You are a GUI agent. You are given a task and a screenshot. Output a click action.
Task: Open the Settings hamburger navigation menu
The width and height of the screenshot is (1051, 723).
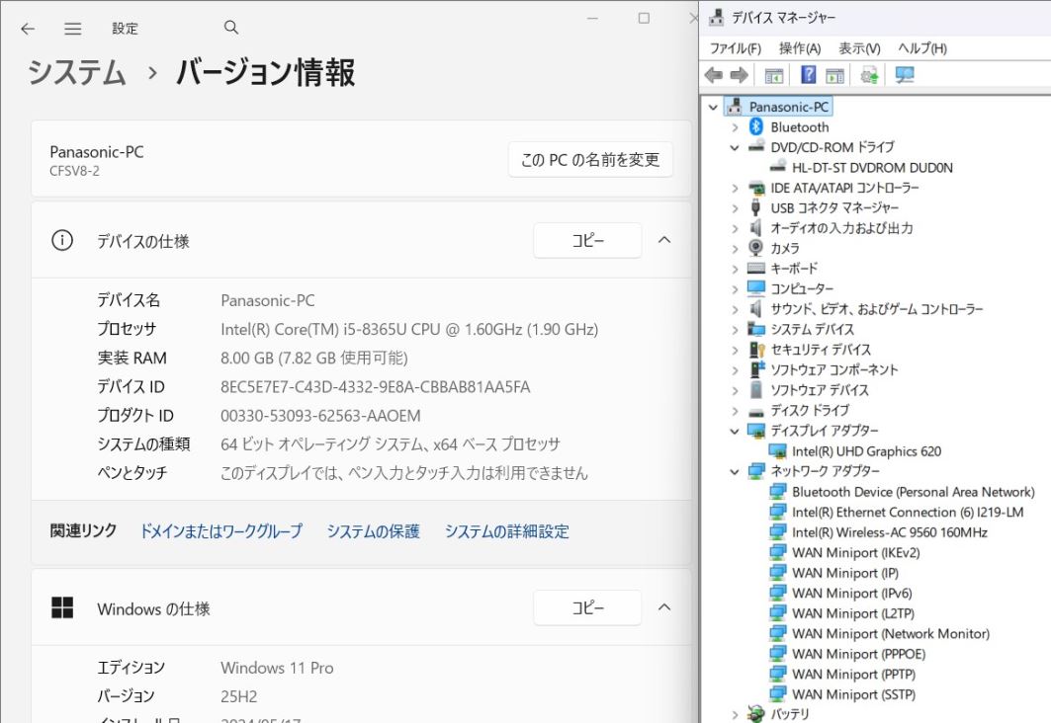[x=73, y=29]
